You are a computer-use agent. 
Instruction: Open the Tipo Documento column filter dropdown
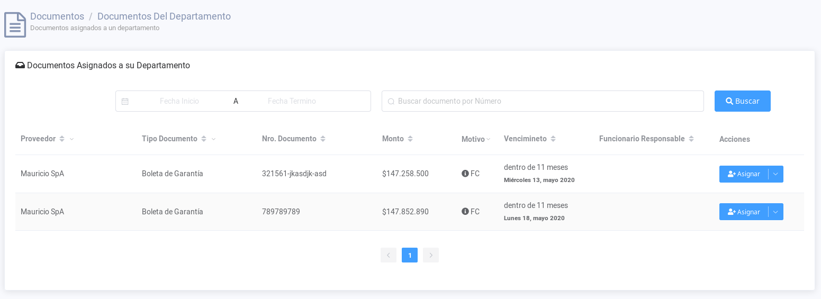click(x=214, y=139)
